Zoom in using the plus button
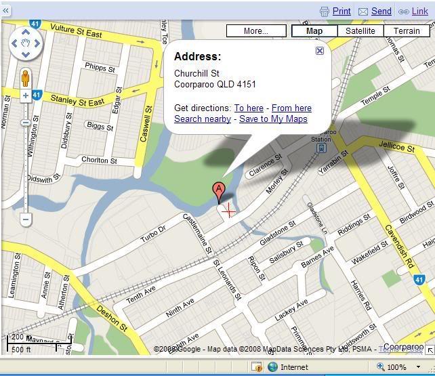 tap(26, 96)
